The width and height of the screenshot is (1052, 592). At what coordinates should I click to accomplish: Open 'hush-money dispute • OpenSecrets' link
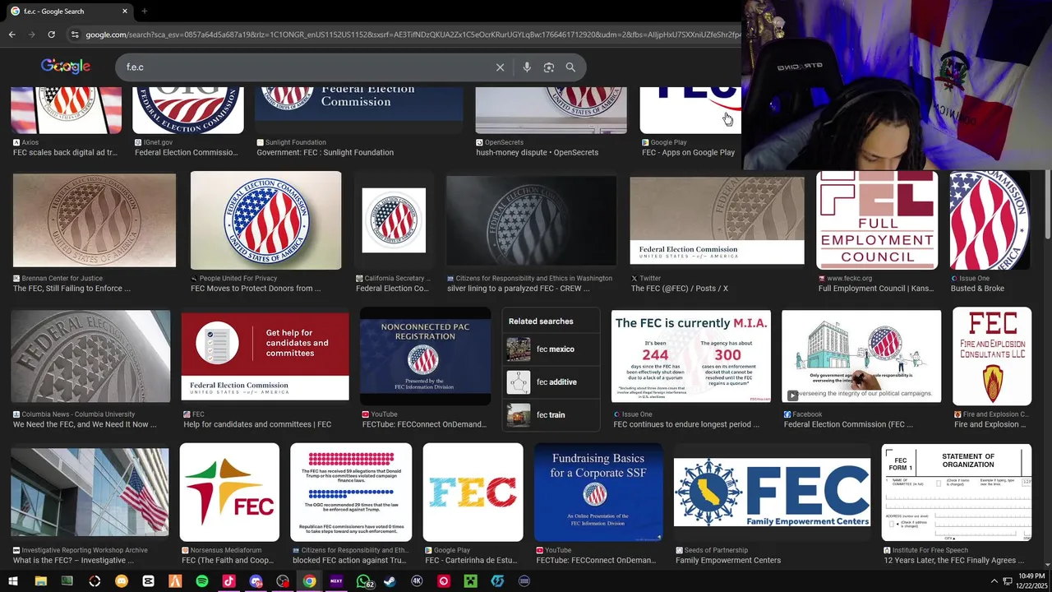coord(538,152)
